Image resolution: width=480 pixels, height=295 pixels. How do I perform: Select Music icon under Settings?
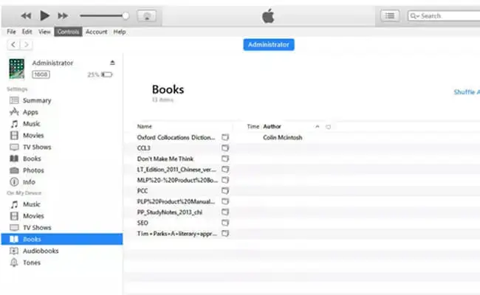click(14, 124)
